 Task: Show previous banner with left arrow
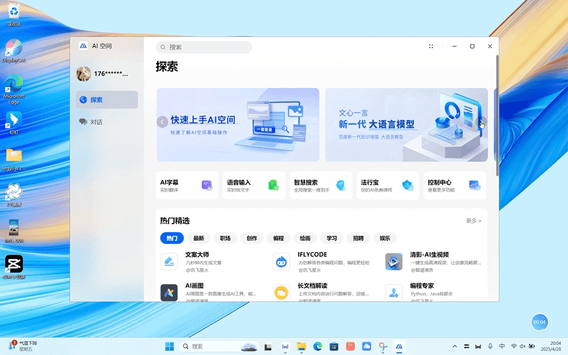pyautogui.click(x=162, y=122)
